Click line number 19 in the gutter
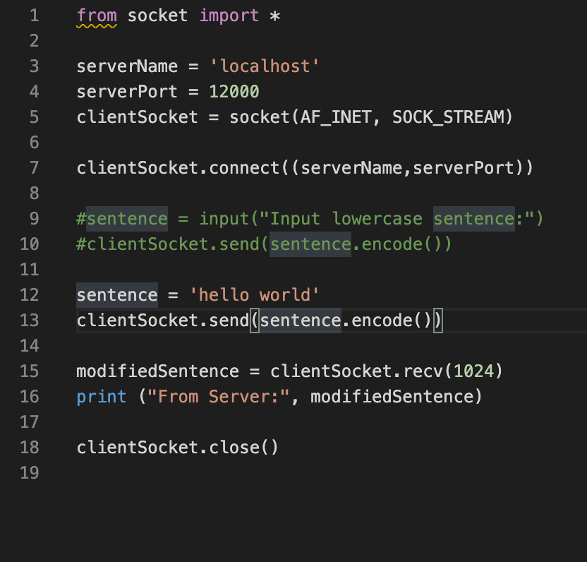 pyautogui.click(x=29, y=472)
